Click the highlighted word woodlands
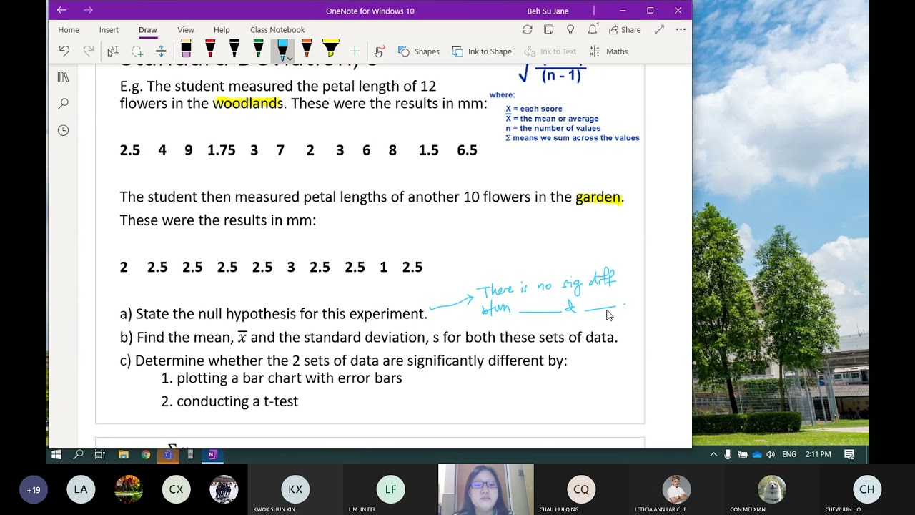915x515 pixels. click(x=248, y=103)
